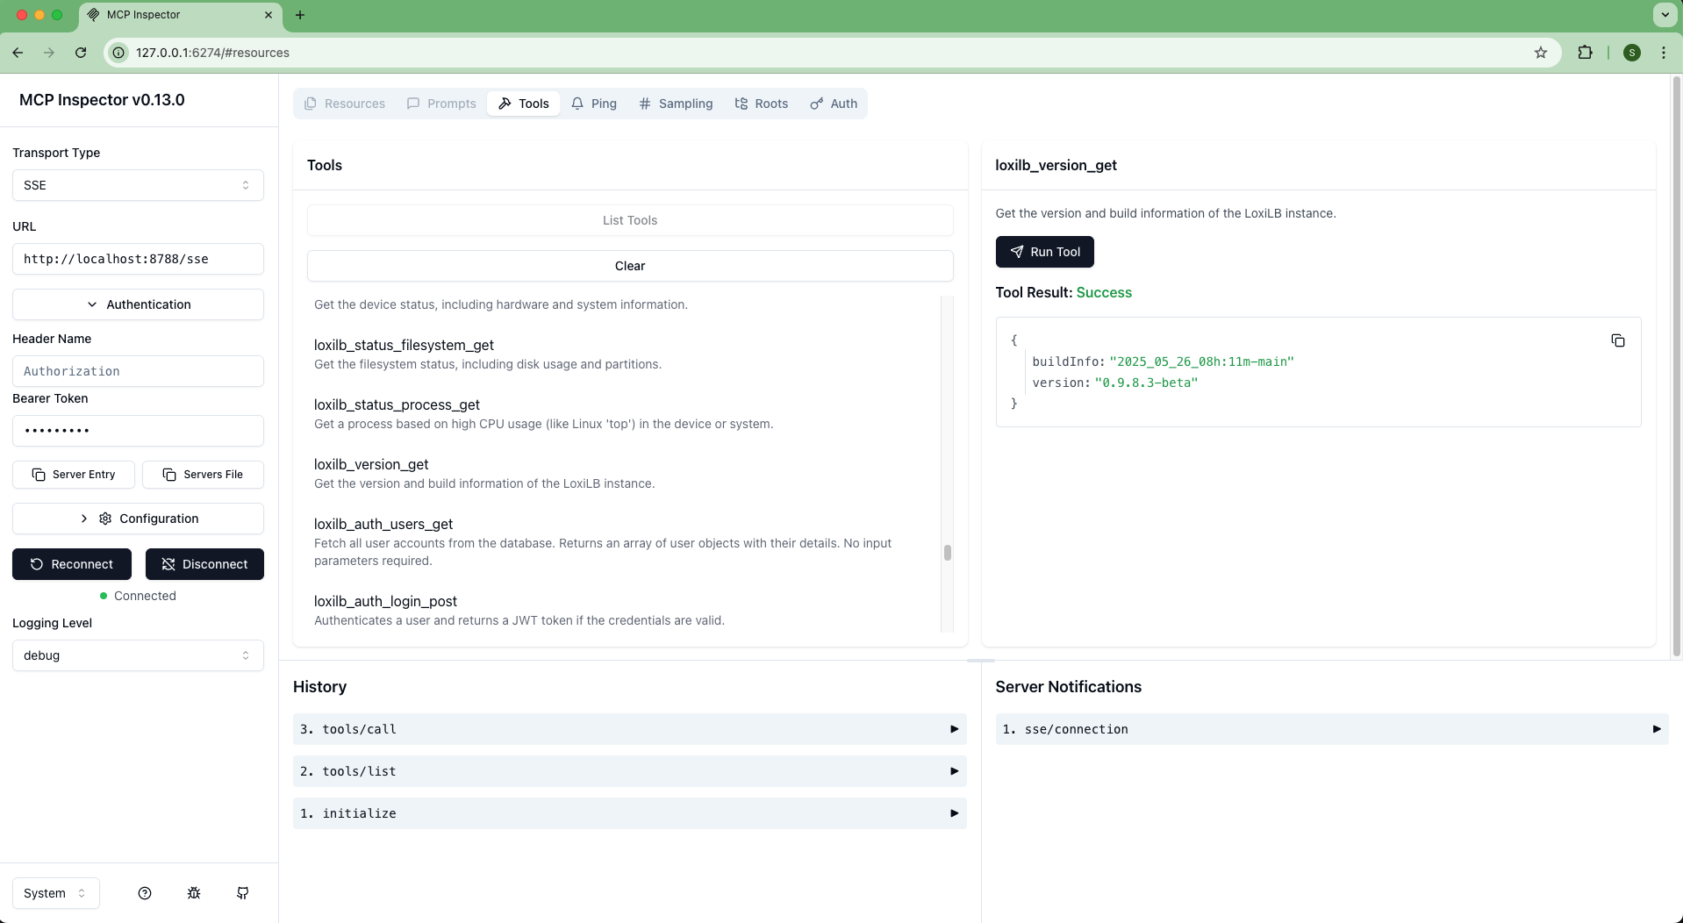
Task: Close the MCP Inspector browser tab
Action: click(269, 15)
